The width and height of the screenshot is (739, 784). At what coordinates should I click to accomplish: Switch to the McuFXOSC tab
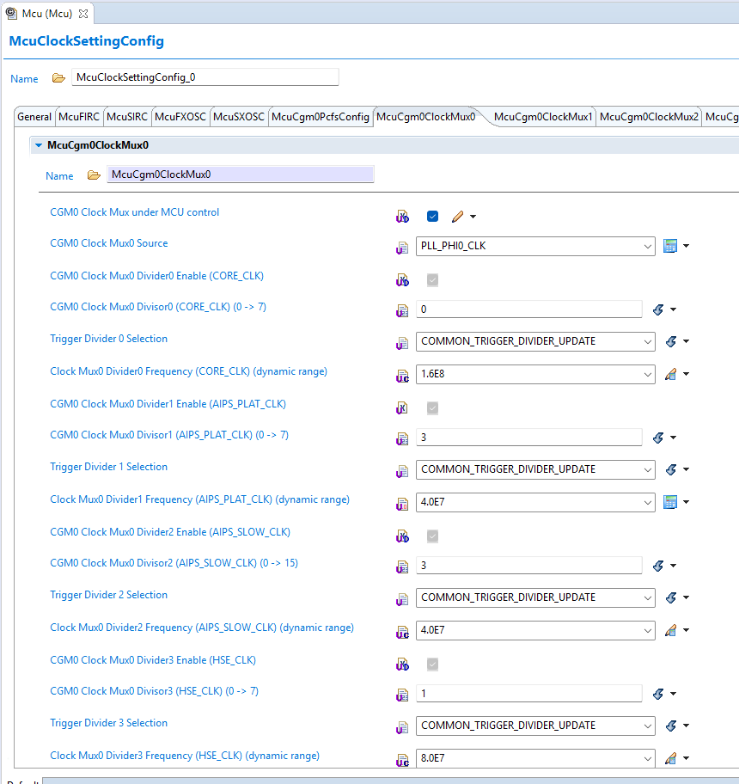[180, 117]
